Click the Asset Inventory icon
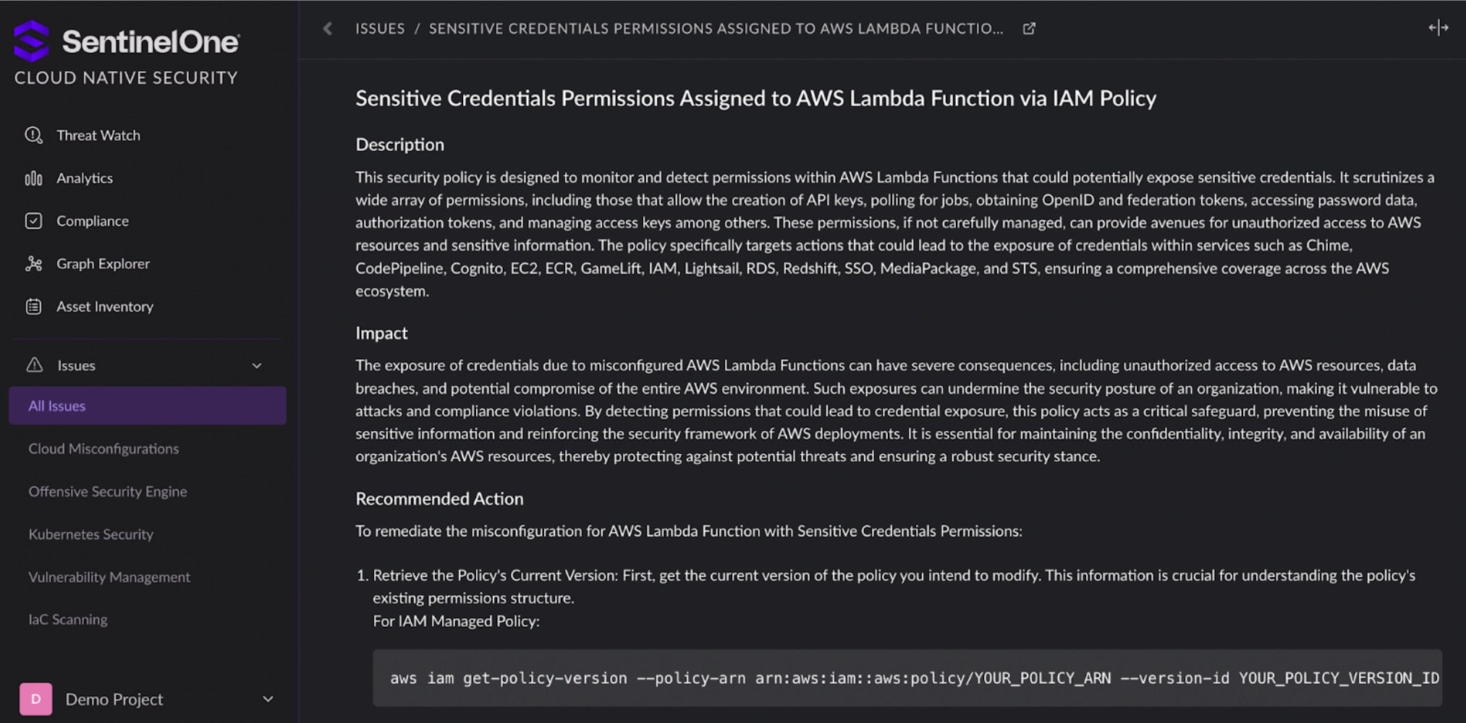1466x723 pixels. pyautogui.click(x=33, y=307)
